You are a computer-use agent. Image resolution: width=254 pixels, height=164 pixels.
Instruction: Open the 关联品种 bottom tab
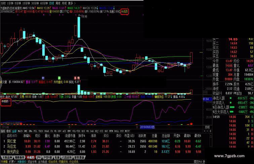point(7,158)
